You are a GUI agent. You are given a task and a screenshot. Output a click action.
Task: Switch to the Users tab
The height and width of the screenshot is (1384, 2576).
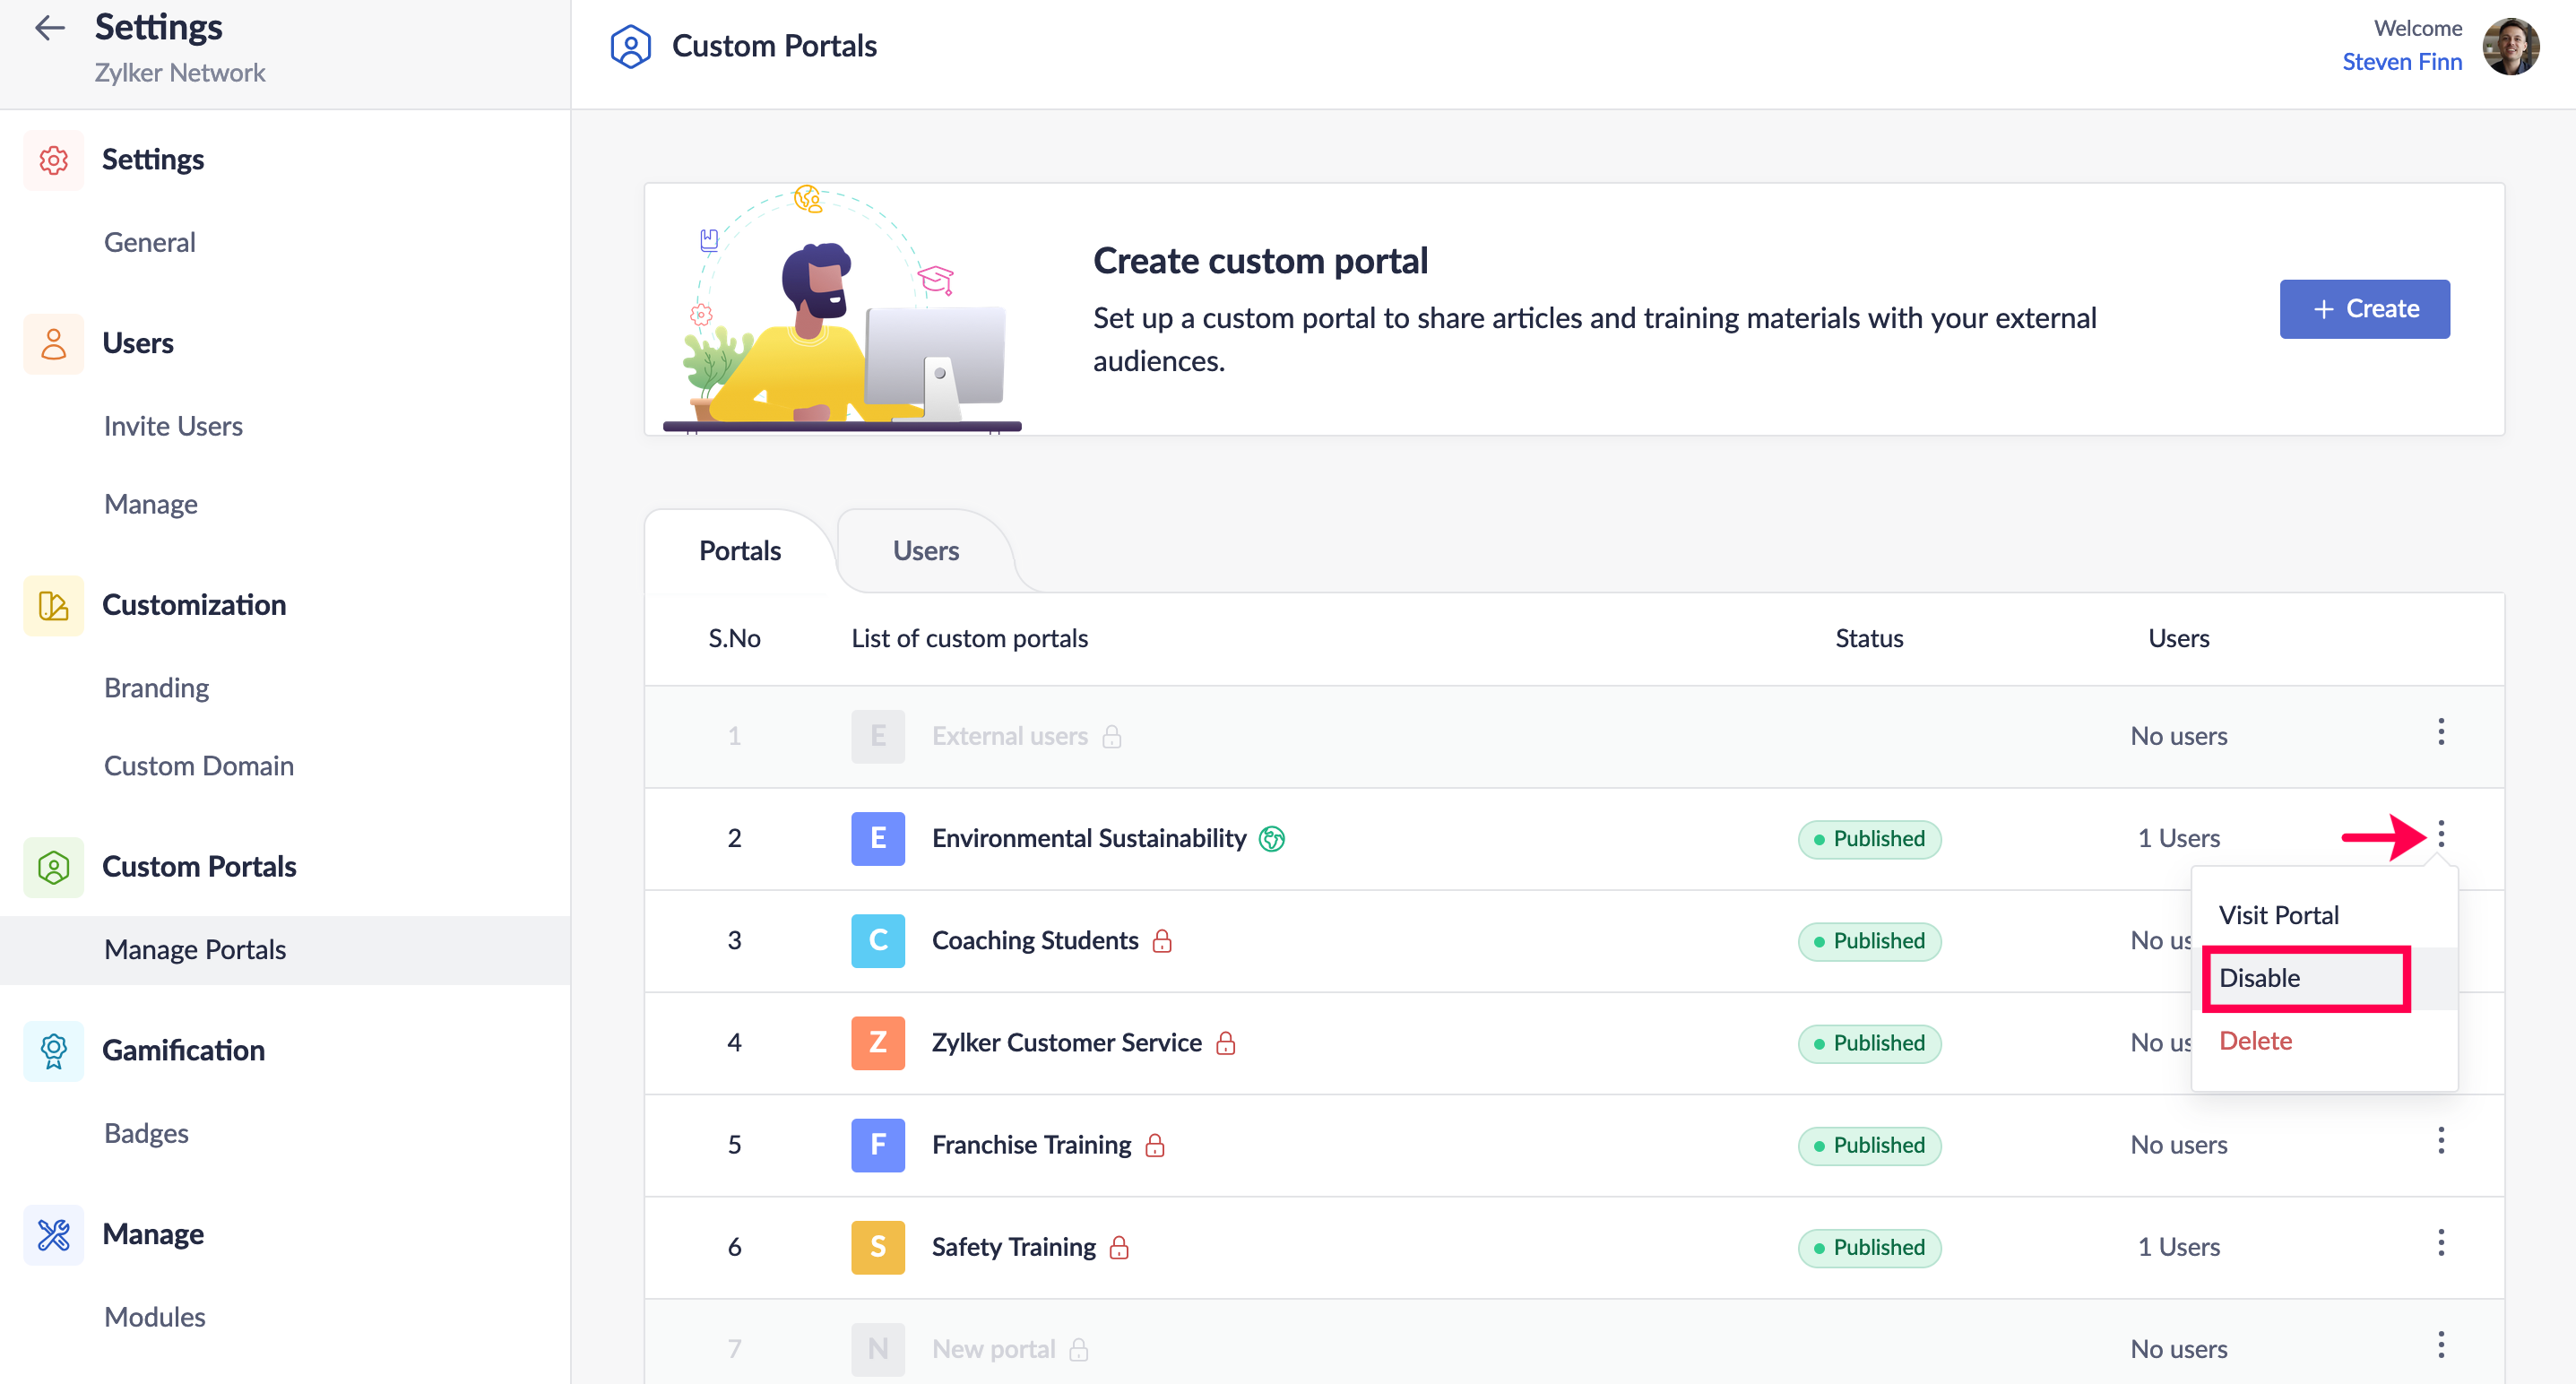pyautogui.click(x=925, y=551)
